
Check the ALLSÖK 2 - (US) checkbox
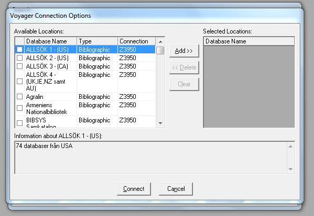(x=19, y=58)
